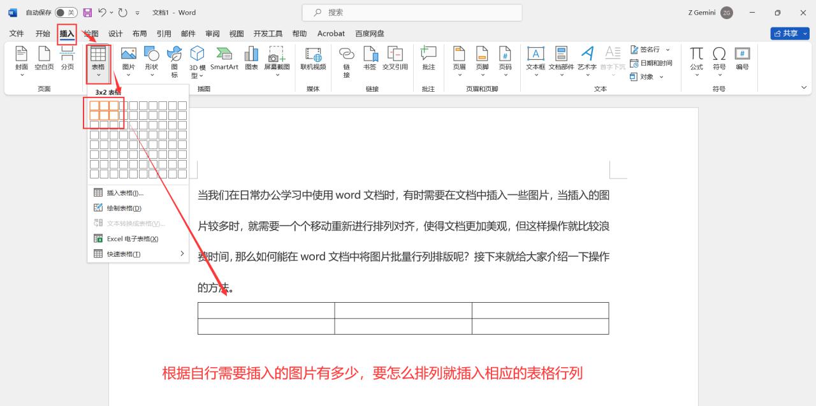The height and width of the screenshot is (406, 816).
Task: Open the File (文件) tab
Action: (17, 34)
